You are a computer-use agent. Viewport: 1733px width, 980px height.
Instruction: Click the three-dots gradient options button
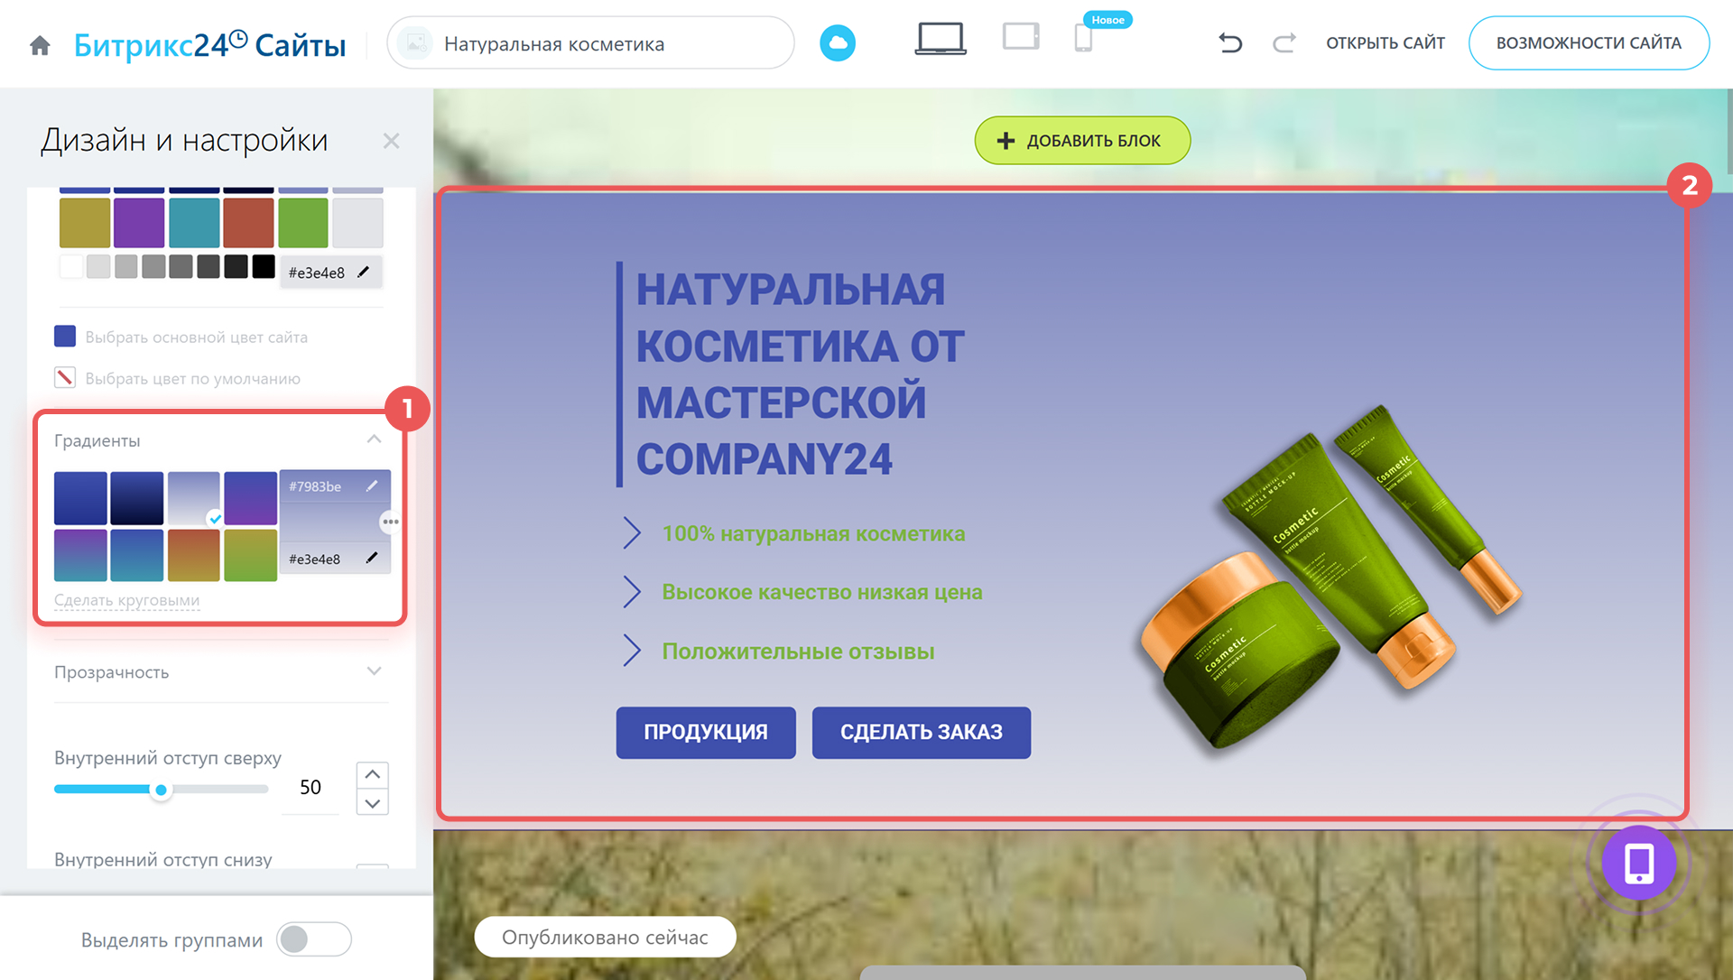(390, 522)
